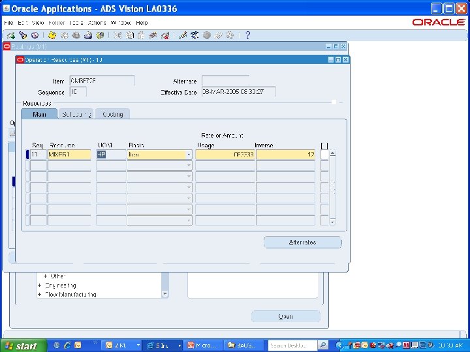Click the Cut scissors toolbar icon
Viewport: 470px width, 352px height.
click(117, 36)
